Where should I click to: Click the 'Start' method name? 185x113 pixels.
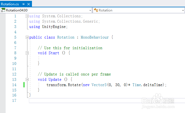click(54, 53)
